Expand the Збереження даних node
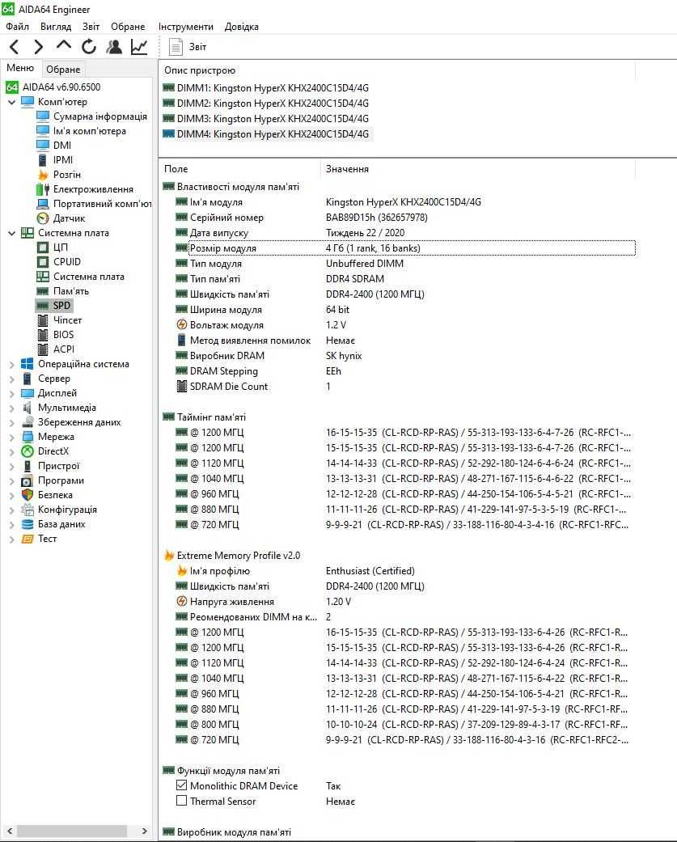677x842 pixels. pos(11,422)
